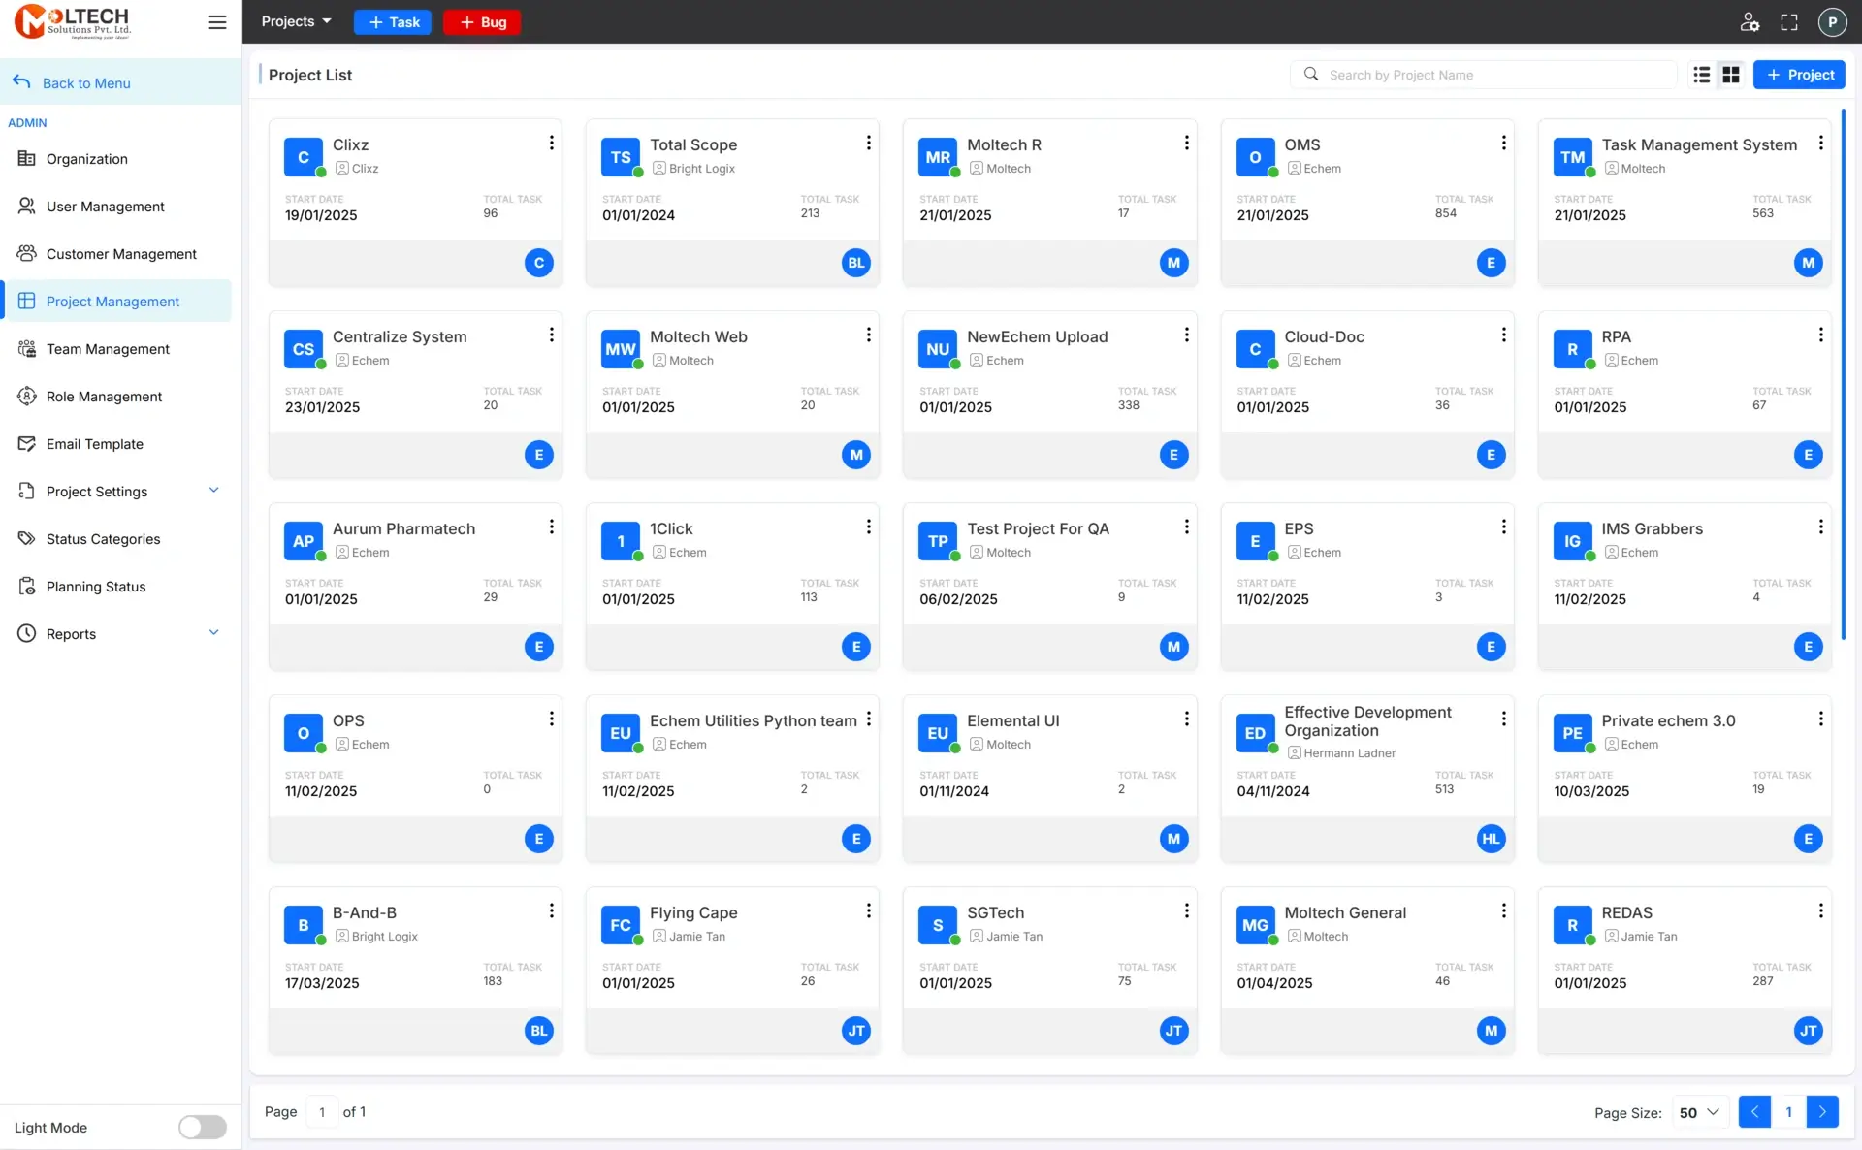The image size is (1862, 1150).
Task: Expand the Projects dropdown
Action: [294, 21]
